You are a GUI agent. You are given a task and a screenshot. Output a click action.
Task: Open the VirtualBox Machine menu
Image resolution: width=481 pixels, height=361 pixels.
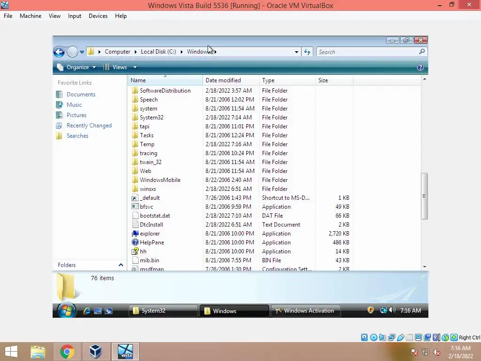(31, 16)
